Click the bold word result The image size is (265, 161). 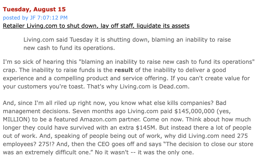point(124,70)
